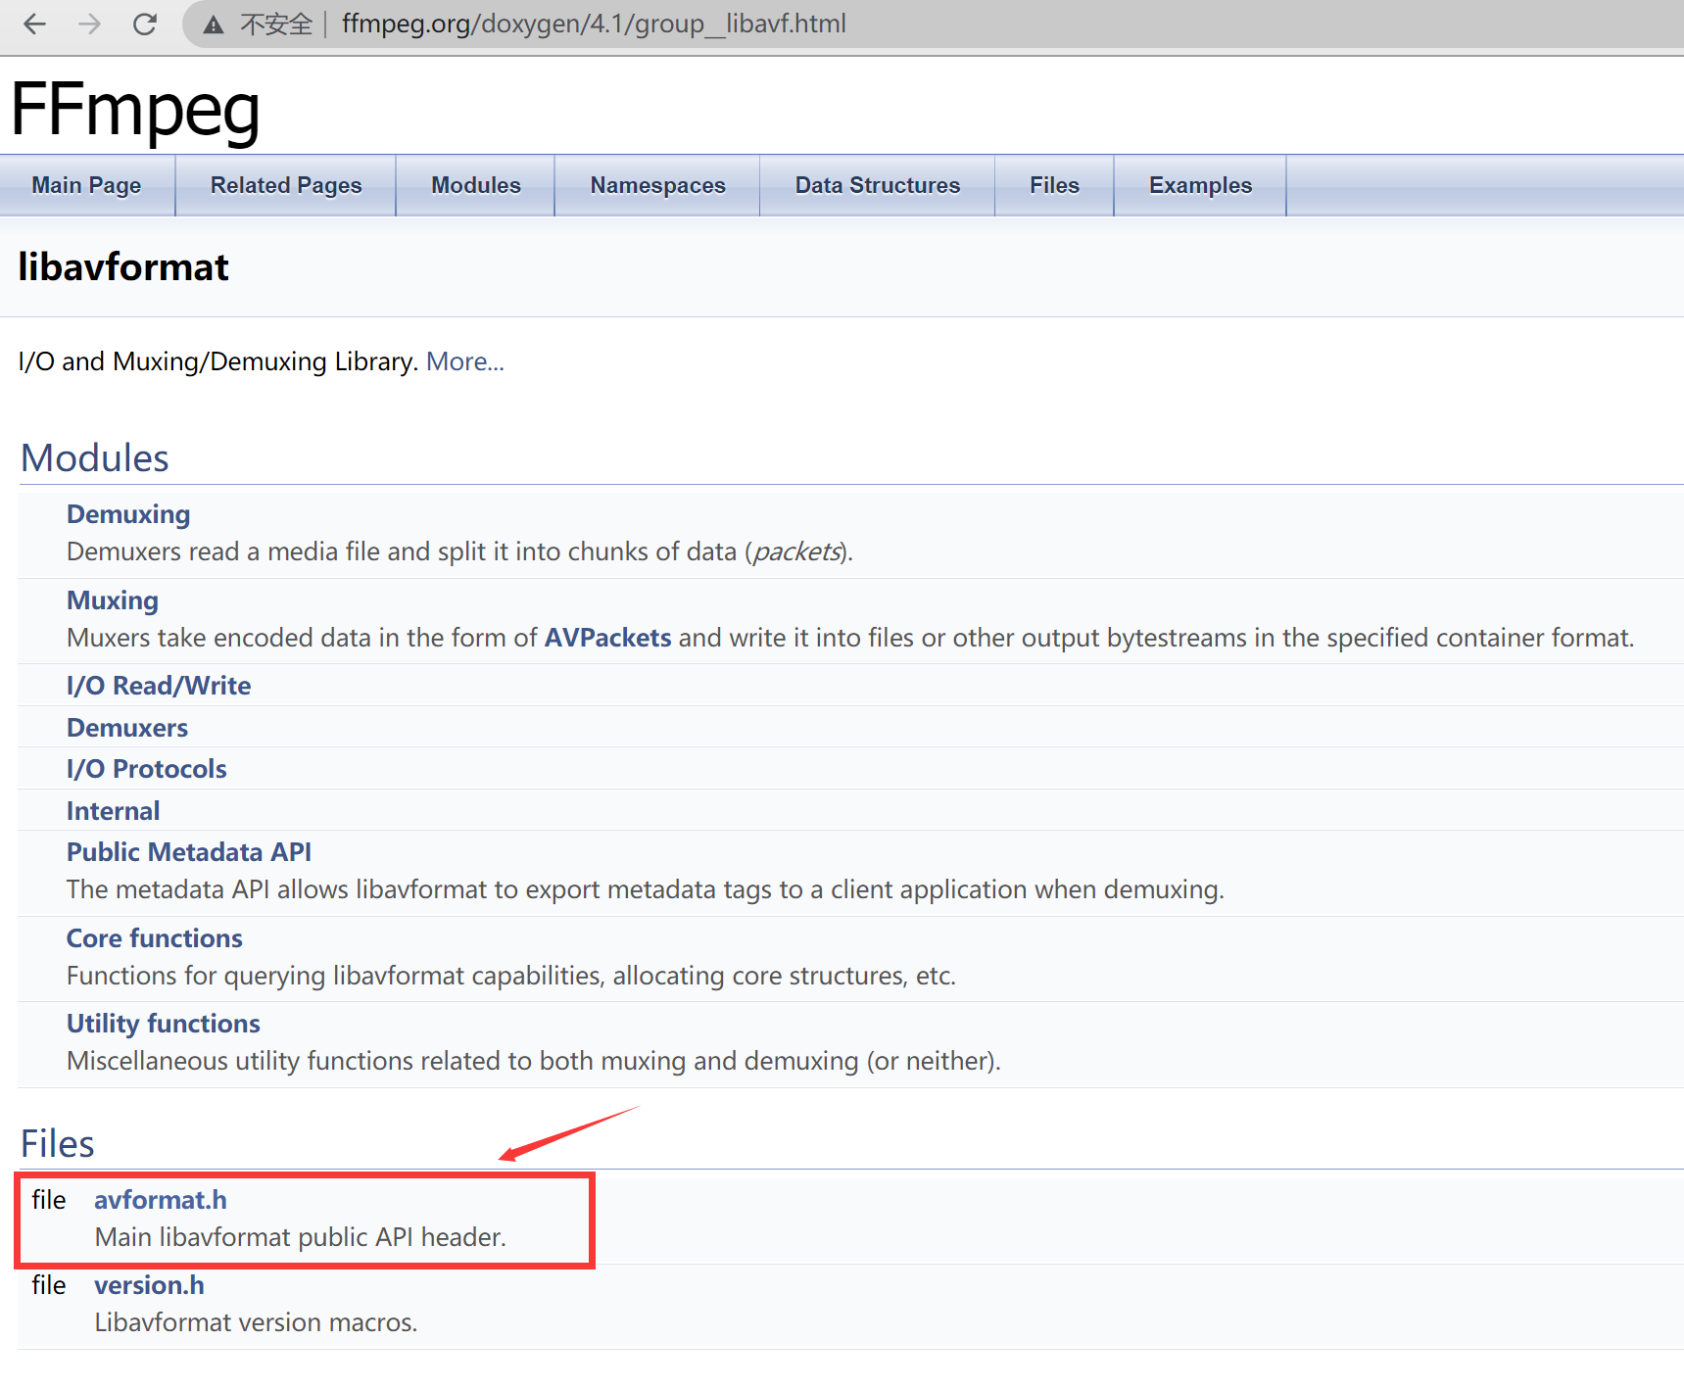Click 'Main libavformat public API header.' text
Viewport: 1684px width, 1388px height.
coord(301,1237)
